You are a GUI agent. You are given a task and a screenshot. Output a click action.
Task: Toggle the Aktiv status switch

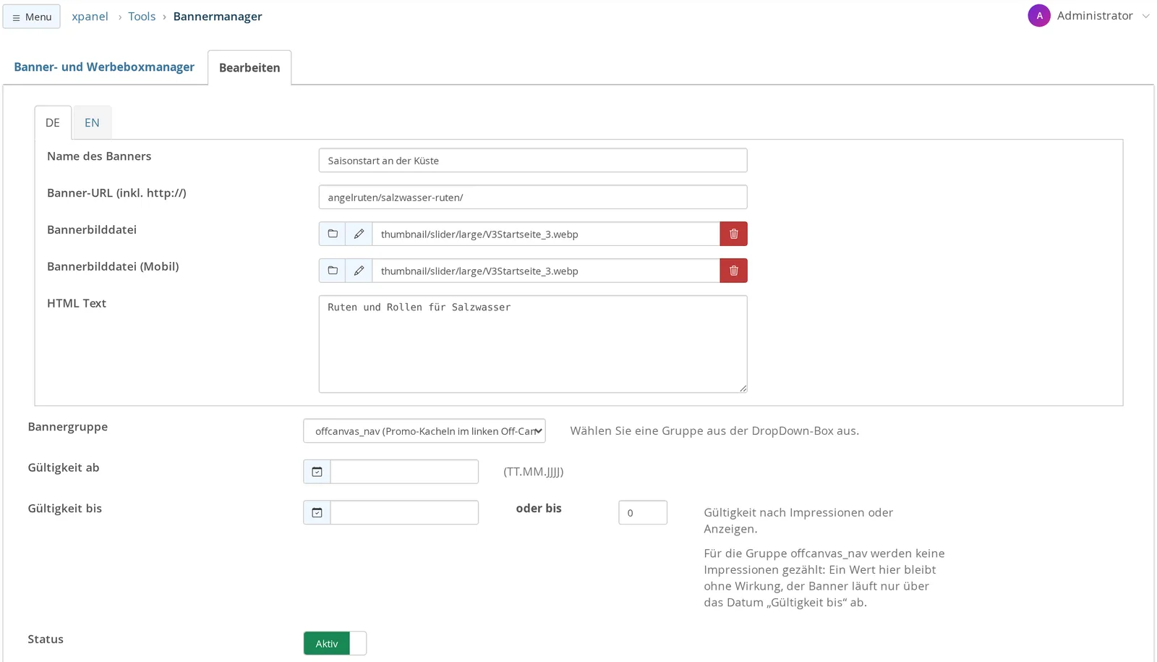coord(335,643)
